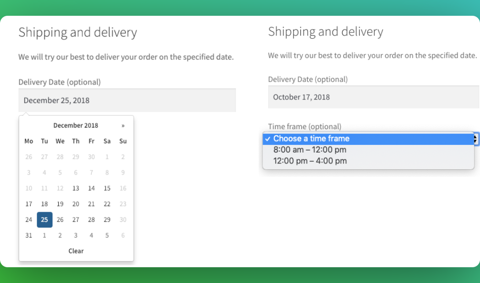
Task: Go to next month with the » arrow
Action: 123,125
